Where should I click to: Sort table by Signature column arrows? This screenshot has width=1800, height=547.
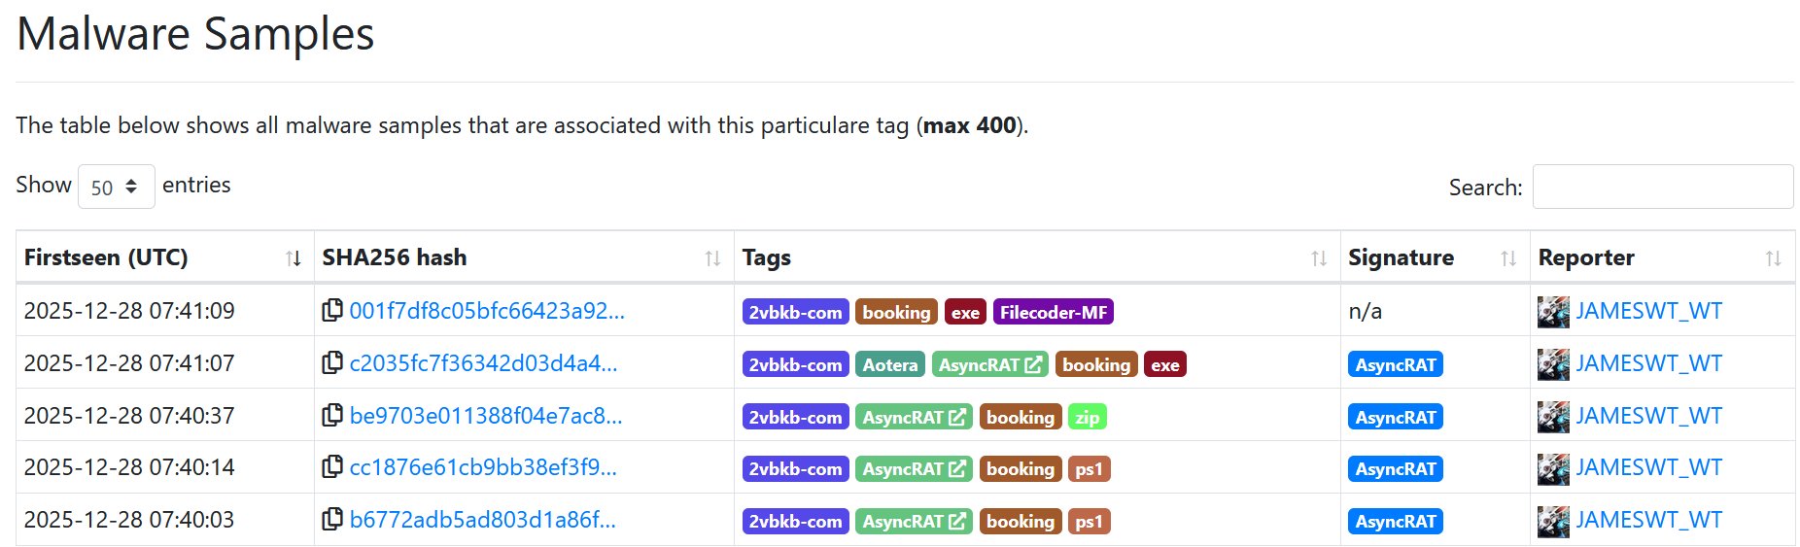click(1507, 258)
